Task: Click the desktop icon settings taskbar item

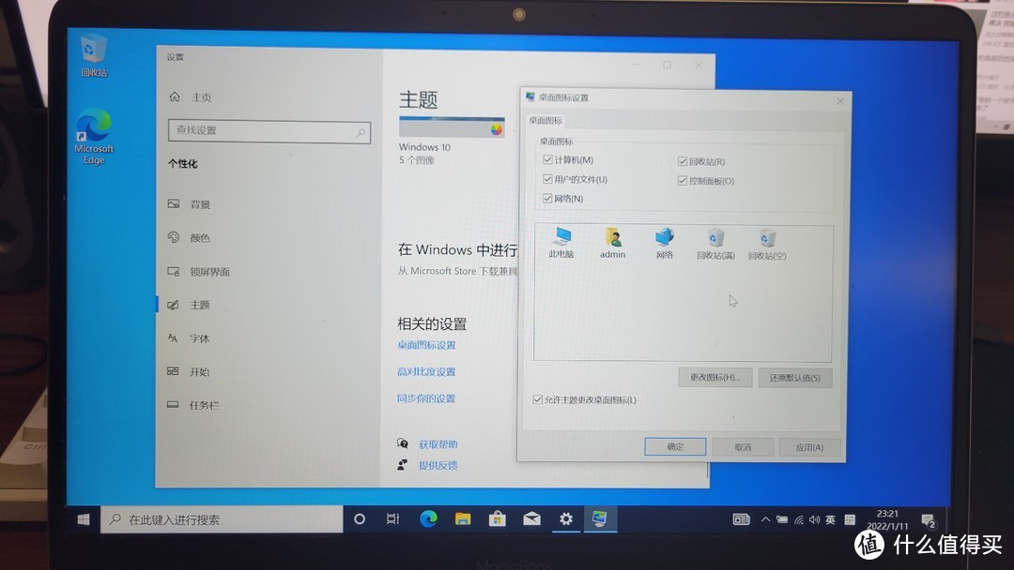Action: [x=600, y=519]
